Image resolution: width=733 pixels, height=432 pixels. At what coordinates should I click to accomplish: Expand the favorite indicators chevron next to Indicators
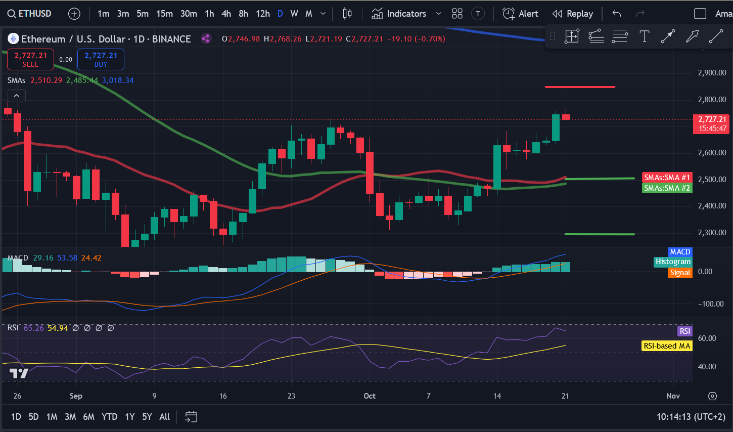tap(438, 14)
